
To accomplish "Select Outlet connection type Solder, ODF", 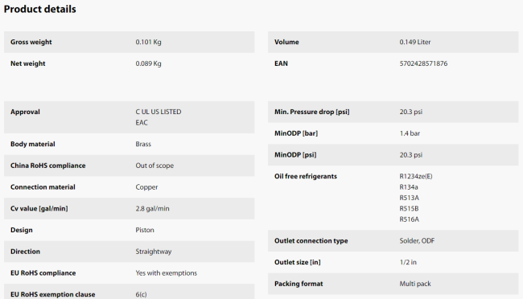I will [x=417, y=240].
